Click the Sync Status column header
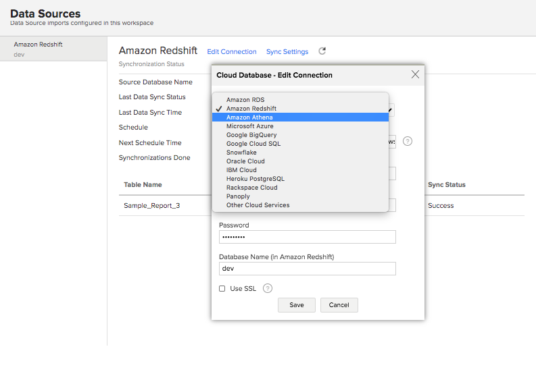 coord(446,185)
